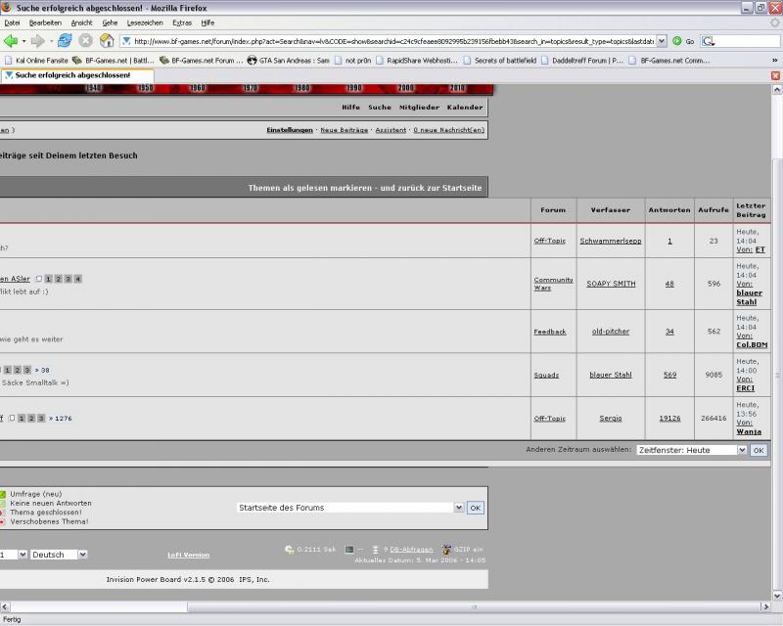Image resolution: width=783 pixels, height=626 pixels.
Task: Open the GTA San Andreas bookmark
Action: [288, 60]
